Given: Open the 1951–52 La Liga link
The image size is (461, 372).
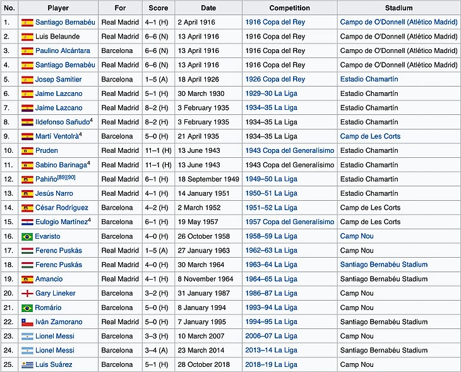Looking at the screenshot, I should click(x=272, y=208).
